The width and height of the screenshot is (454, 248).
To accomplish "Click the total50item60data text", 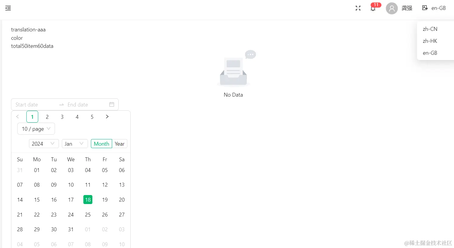I will [32, 46].
